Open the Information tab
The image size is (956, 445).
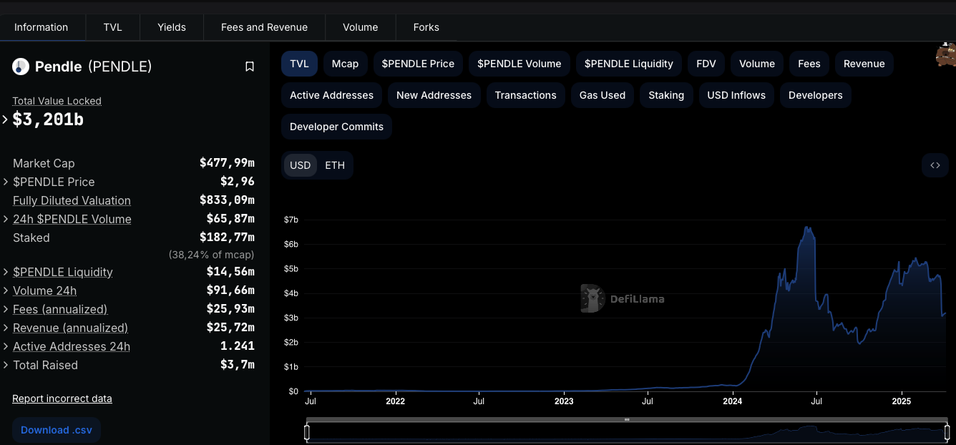pos(42,27)
